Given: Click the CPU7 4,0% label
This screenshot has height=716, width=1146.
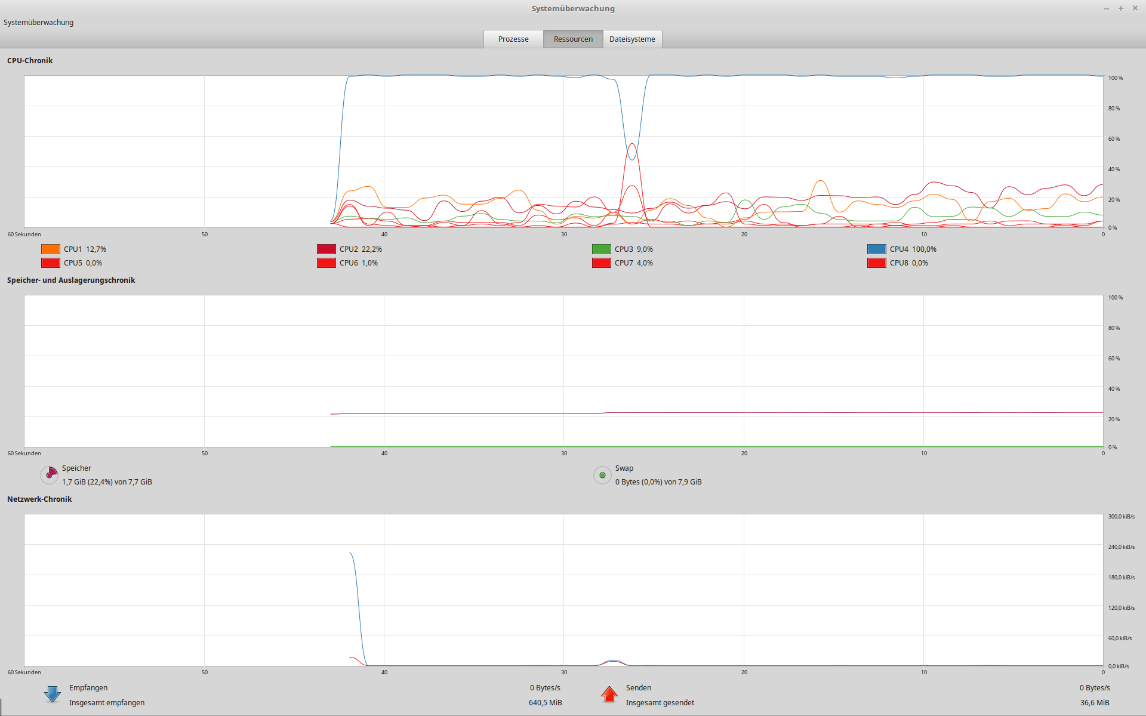Looking at the screenshot, I should [634, 263].
